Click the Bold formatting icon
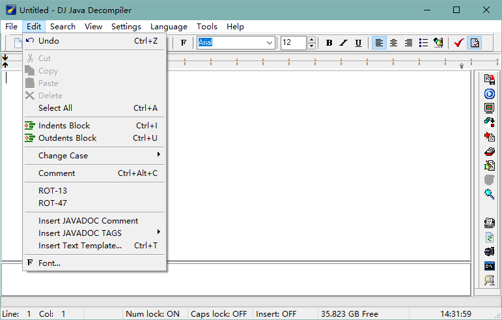Screen dimensions: 502x320 [x=329, y=42]
